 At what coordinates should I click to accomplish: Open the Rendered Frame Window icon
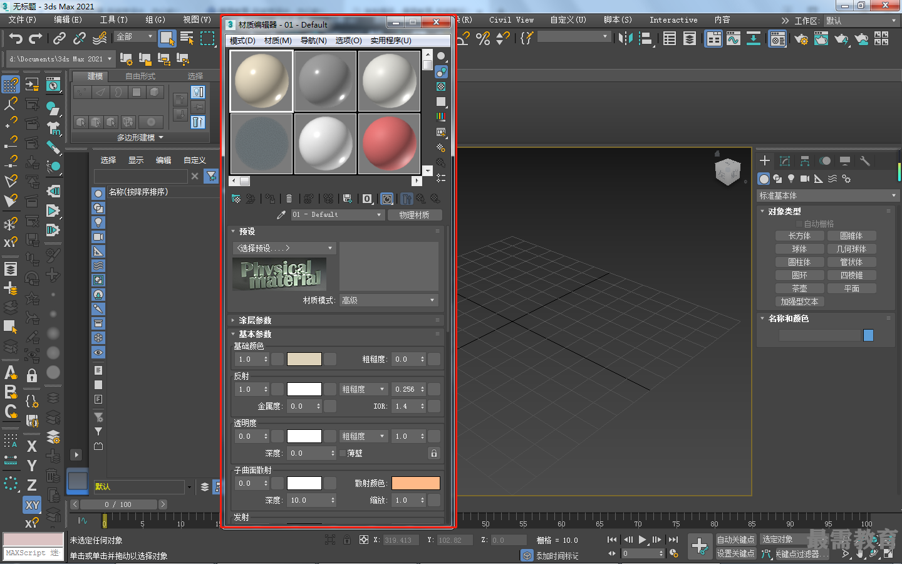821,39
